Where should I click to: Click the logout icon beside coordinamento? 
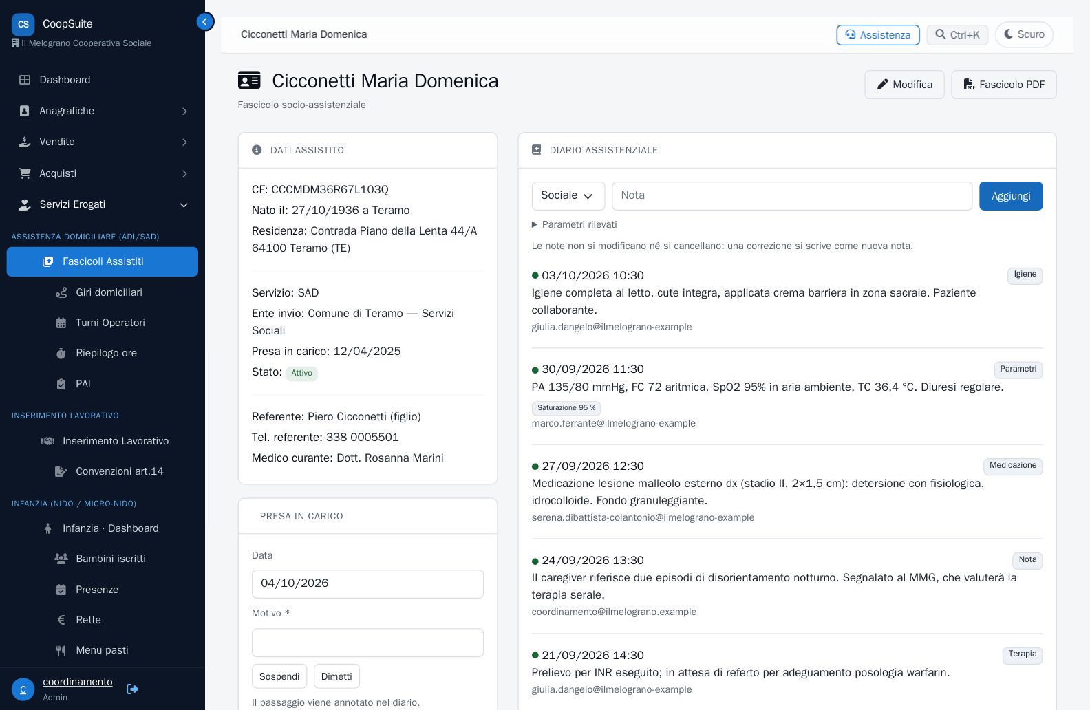[133, 689]
